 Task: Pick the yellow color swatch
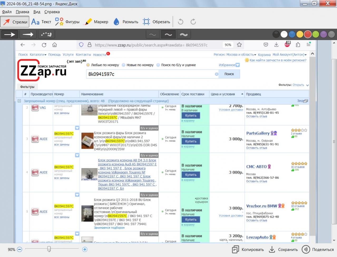coord(300,34)
